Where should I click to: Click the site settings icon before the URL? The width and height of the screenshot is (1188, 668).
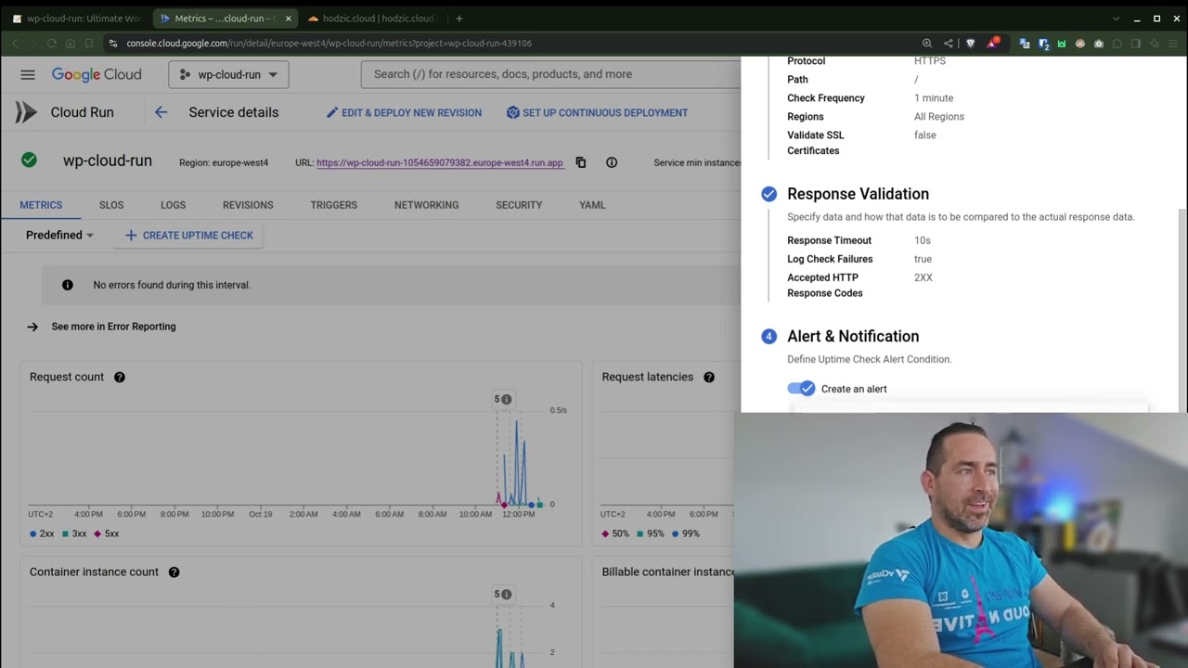(113, 44)
